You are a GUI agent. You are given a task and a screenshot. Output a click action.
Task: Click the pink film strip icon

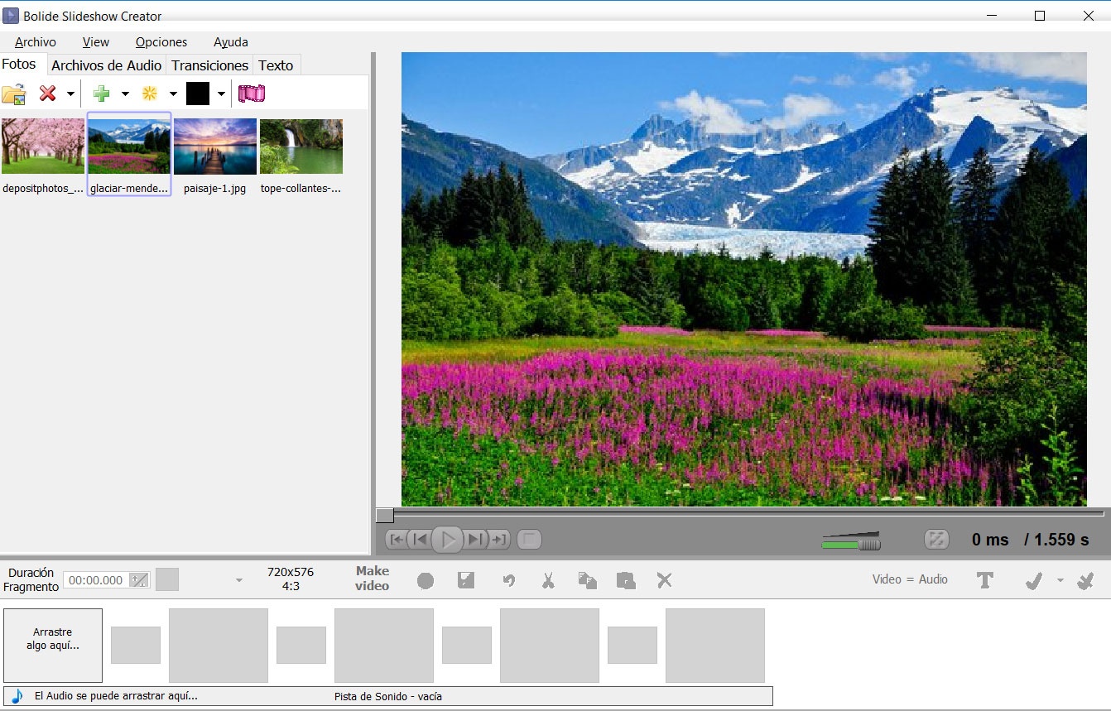[252, 94]
